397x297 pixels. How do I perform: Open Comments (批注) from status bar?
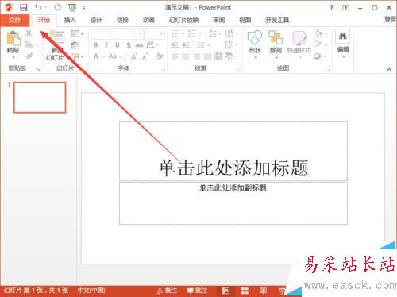[x=197, y=291]
